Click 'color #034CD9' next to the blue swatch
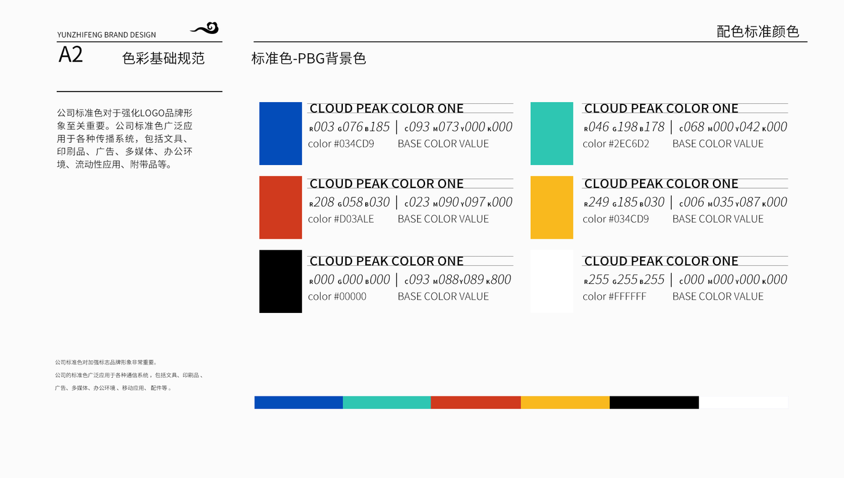This screenshot has height=478, width=844. pos(341,144)
